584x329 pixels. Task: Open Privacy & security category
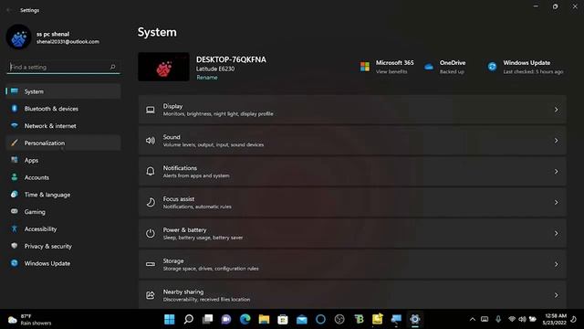point(63,246)
